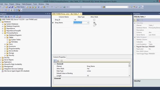
Task: Open a Database Engine Query from the toolbar
Action: pyautogui.click(x=27, y=7)
